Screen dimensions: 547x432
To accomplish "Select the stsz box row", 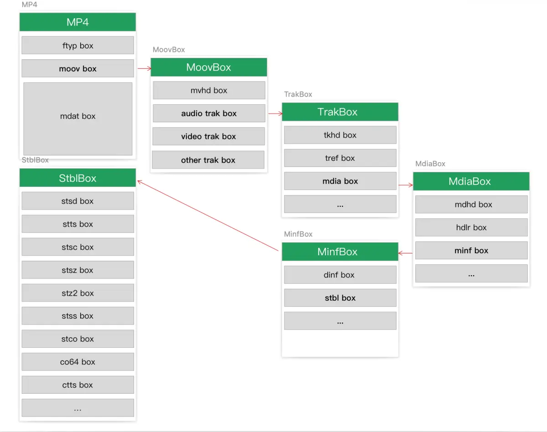I will coord(77,270).
